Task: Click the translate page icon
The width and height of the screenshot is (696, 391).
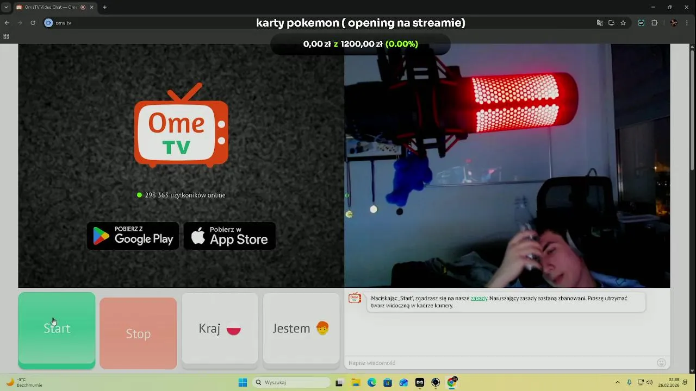Action: coord(600,23)
